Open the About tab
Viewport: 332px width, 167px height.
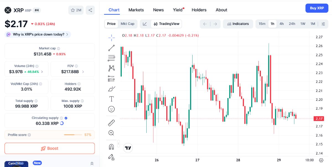tap(221, 10)
